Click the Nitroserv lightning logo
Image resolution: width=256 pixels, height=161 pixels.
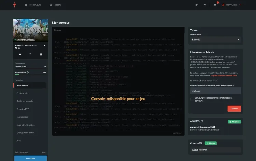(15, 5)
